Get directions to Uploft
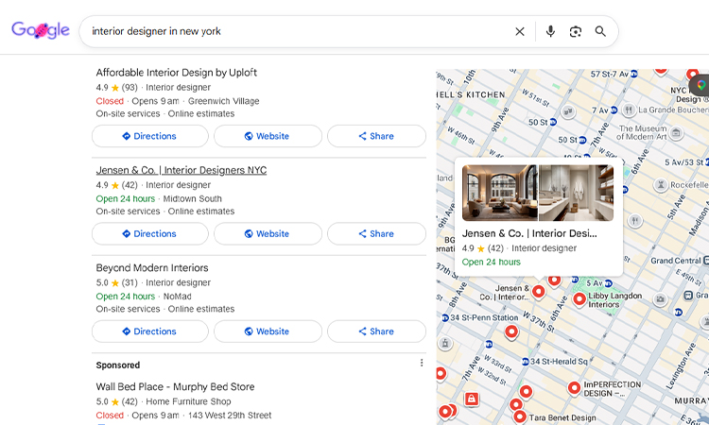709x425 pixels. coord(150,136)
